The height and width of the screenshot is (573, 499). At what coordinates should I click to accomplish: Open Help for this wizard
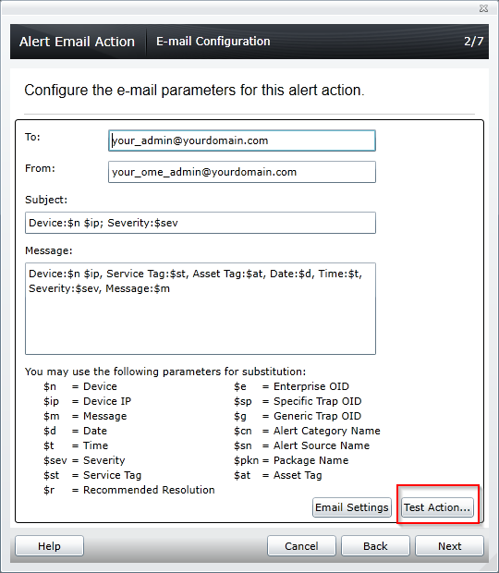click(49, 546)
